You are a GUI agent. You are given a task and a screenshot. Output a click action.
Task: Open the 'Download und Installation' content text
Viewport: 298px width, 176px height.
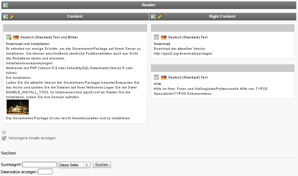28,44
